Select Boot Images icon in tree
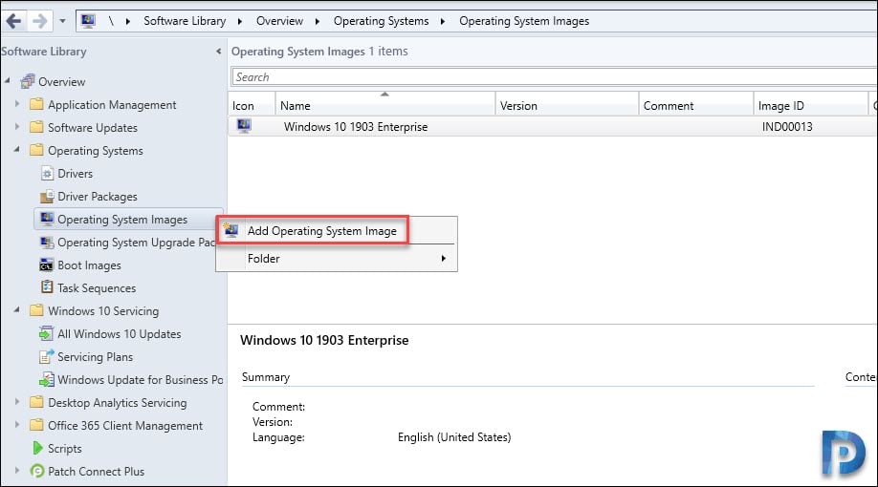The height and width of the screenshot is (487, 878). point(47,265)
